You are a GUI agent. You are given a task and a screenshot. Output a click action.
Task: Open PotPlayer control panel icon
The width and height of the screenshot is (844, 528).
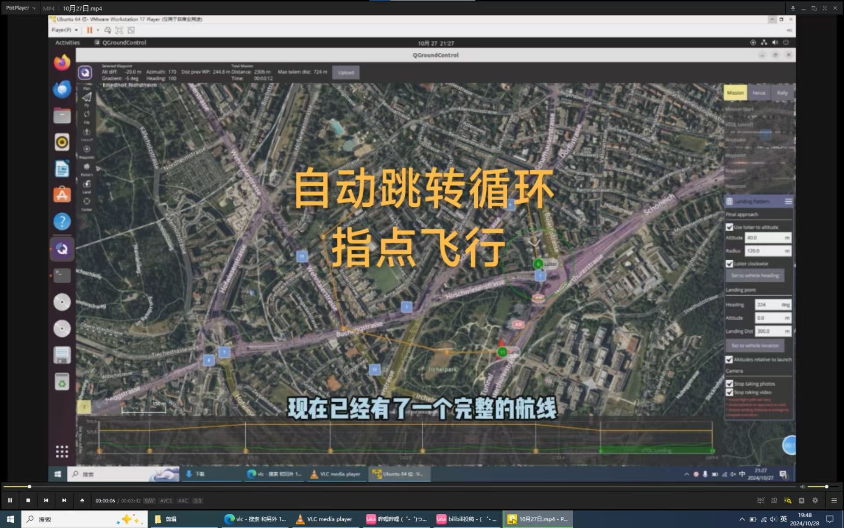(x=801, y=500)
